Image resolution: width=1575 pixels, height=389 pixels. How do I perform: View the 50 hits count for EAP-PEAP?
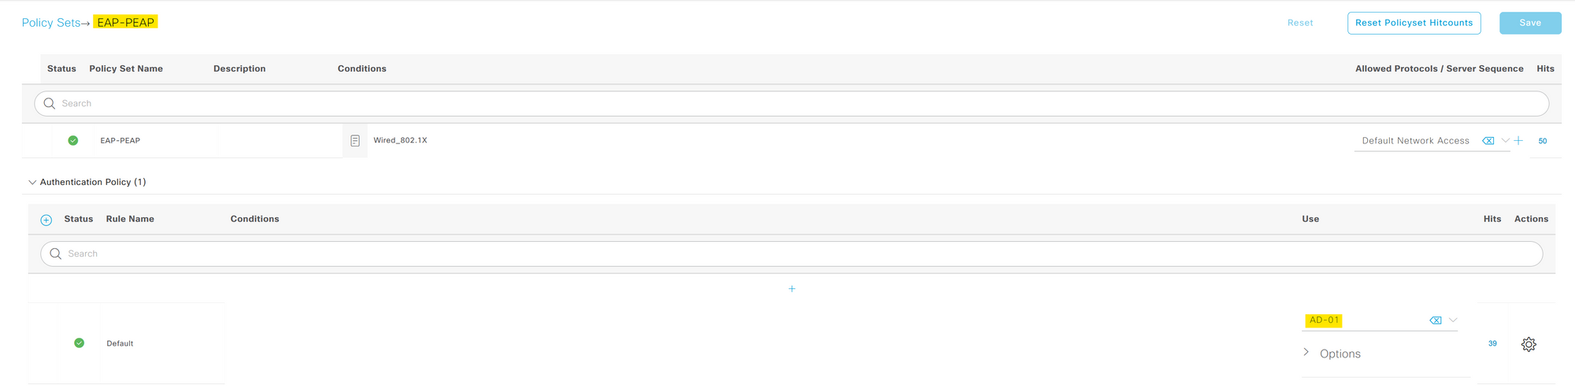tap(1543, 141)
